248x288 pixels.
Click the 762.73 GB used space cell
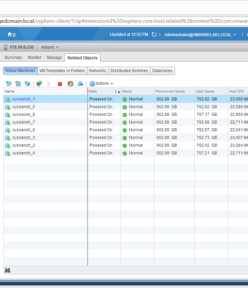pyautogui.click(x=207, y=138)
